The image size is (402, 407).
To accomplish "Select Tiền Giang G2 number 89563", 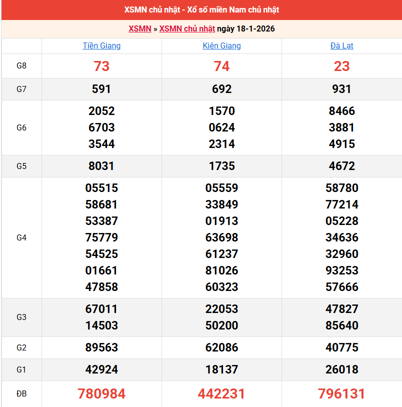I will coord(101,347).
